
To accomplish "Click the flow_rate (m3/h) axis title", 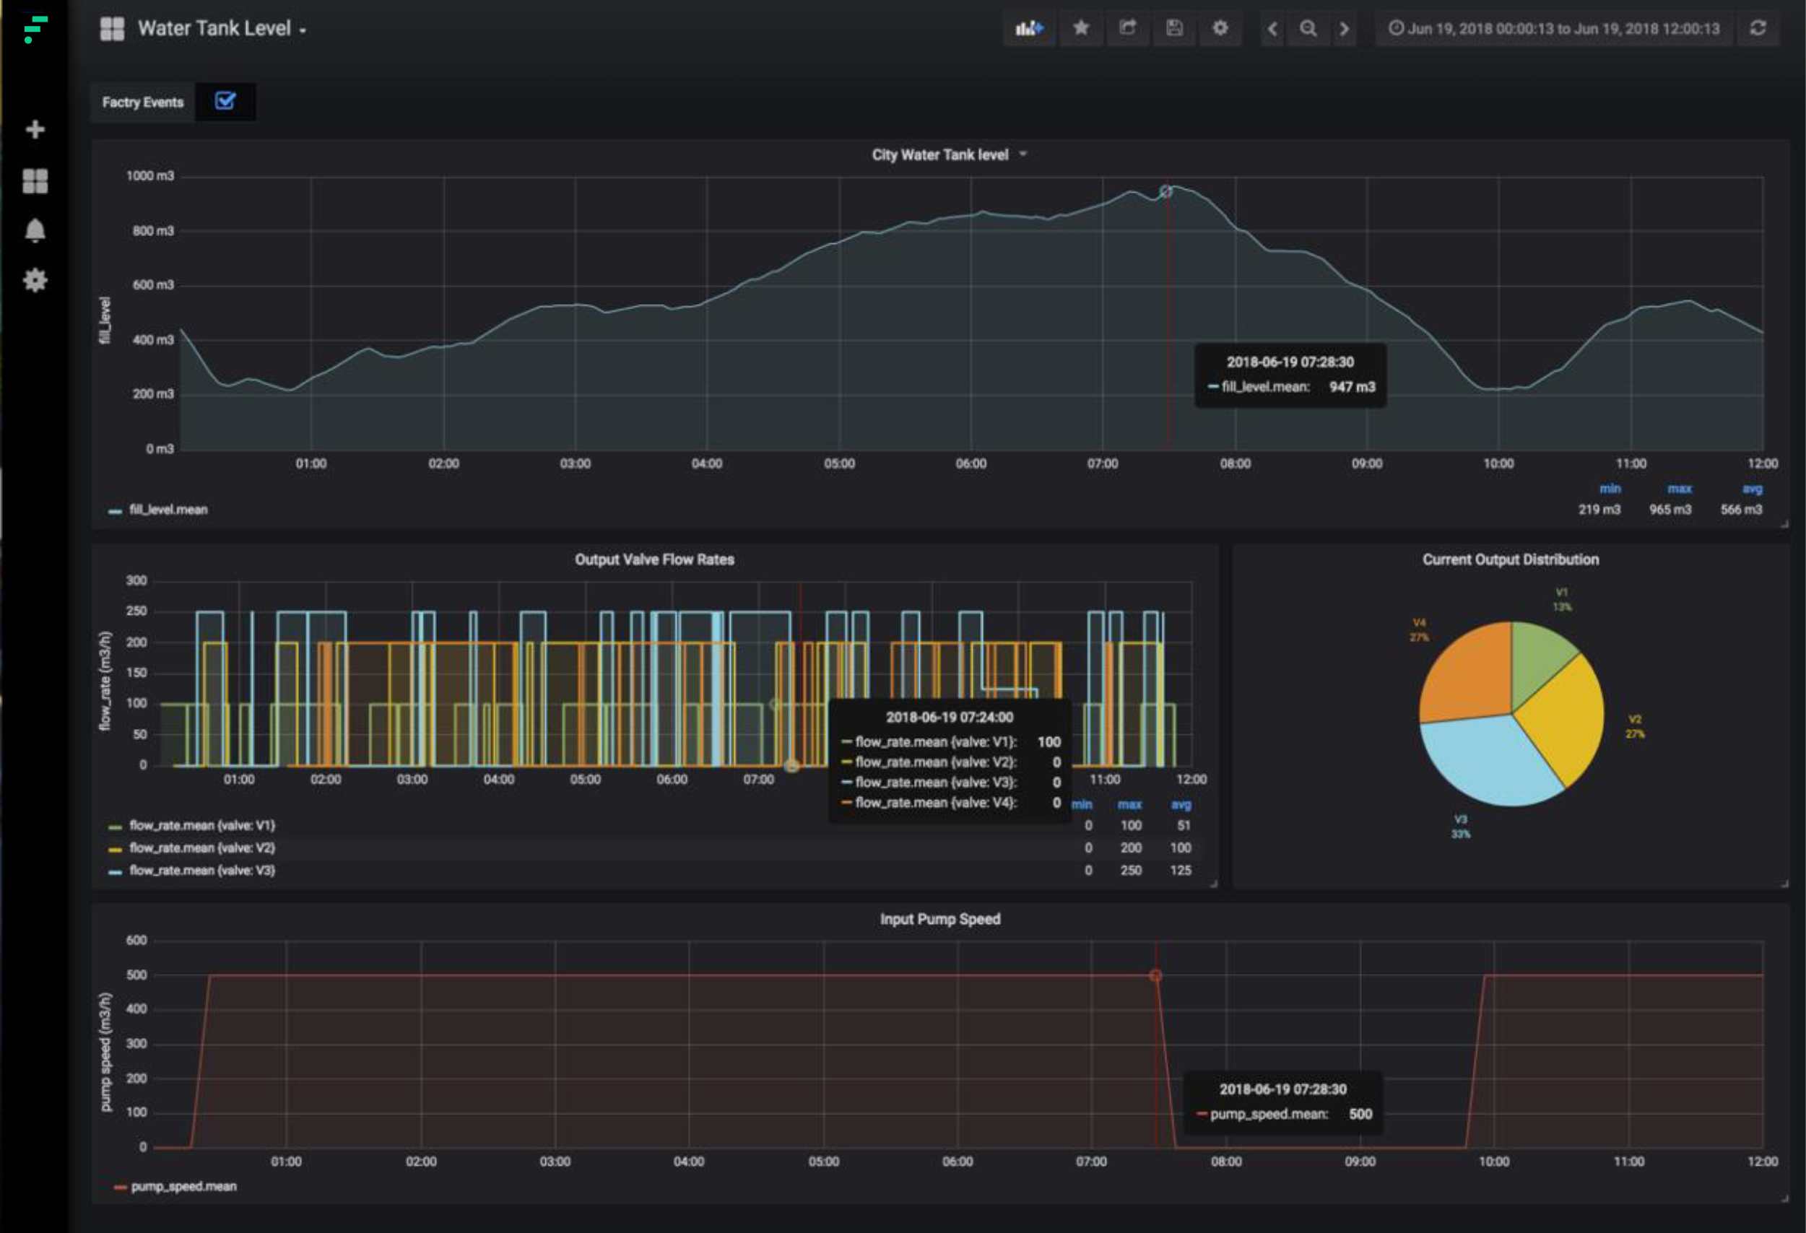I will click(x=104, y=681).
